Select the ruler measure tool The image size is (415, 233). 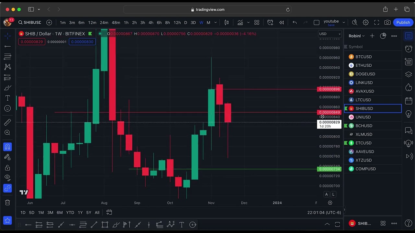[7, 122]
